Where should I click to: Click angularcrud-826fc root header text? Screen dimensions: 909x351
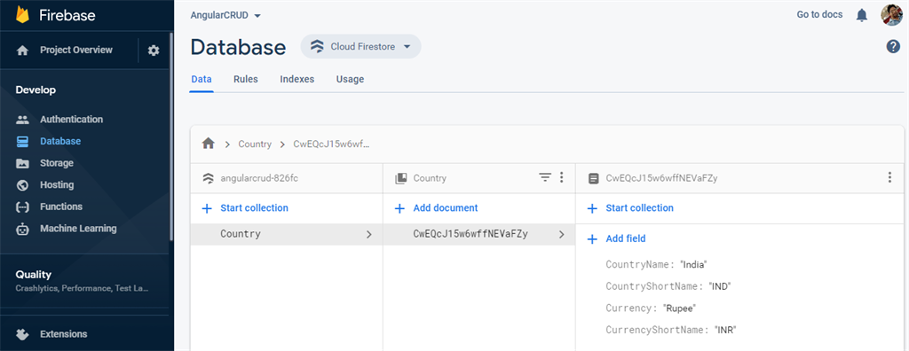(259, 178)
